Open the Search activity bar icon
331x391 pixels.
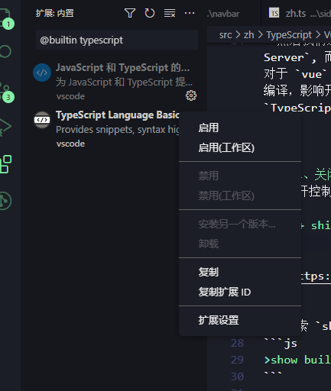(5, 52)
